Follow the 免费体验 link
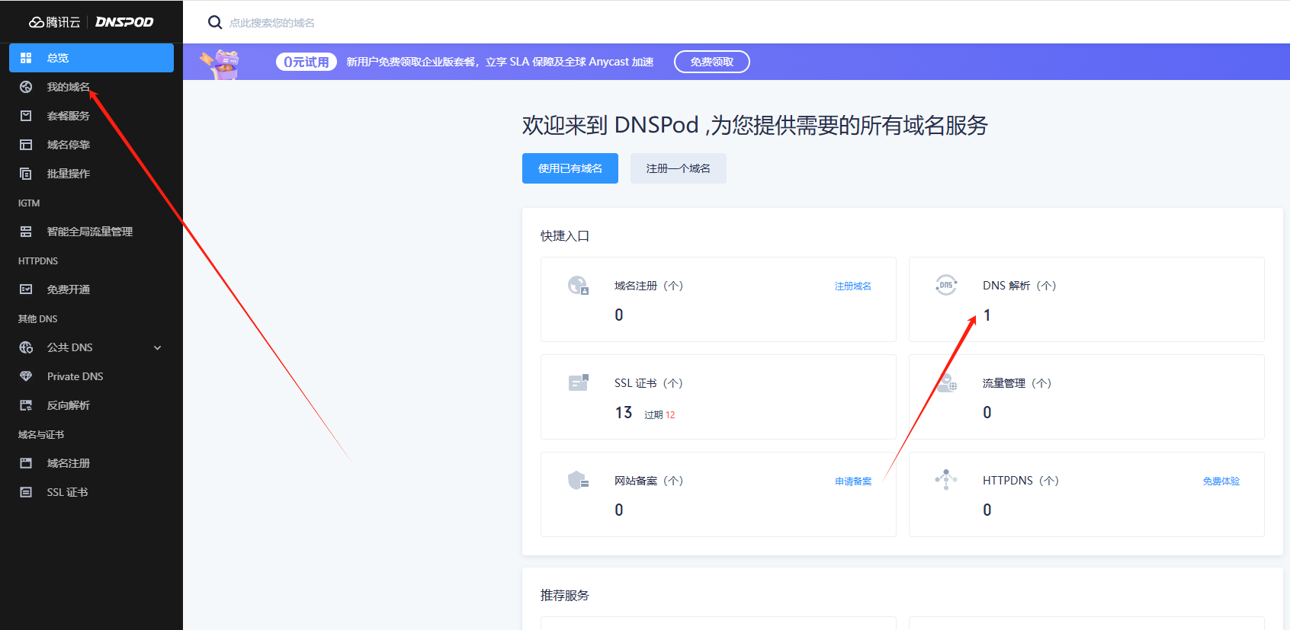 [x=1221, y=481]
